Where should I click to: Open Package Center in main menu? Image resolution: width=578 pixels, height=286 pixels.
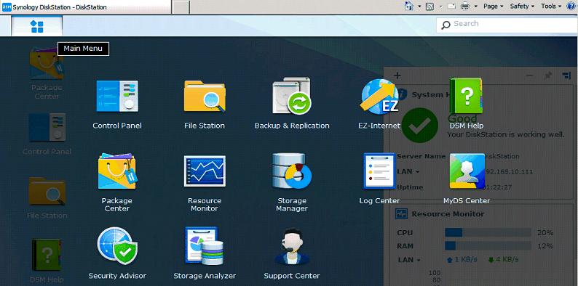(117, 183)
